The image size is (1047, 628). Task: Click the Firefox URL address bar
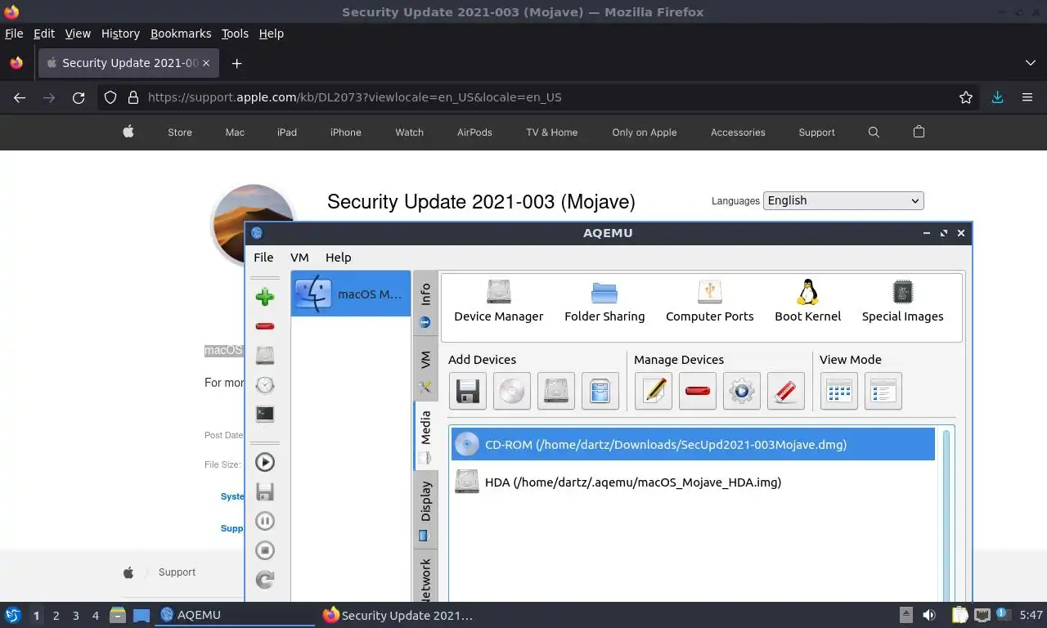click(540, 97)
